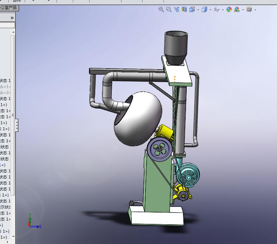
Task: Click the View Settings monitor icon
Action: click(249, 9)
